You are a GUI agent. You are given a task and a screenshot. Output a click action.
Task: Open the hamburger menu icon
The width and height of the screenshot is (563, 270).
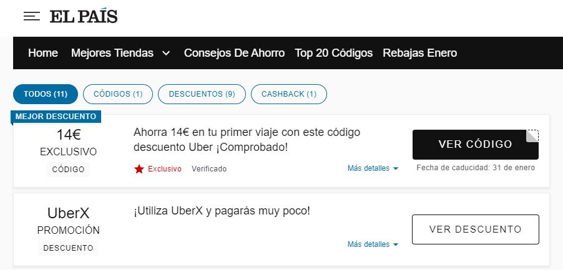[32, 17]
